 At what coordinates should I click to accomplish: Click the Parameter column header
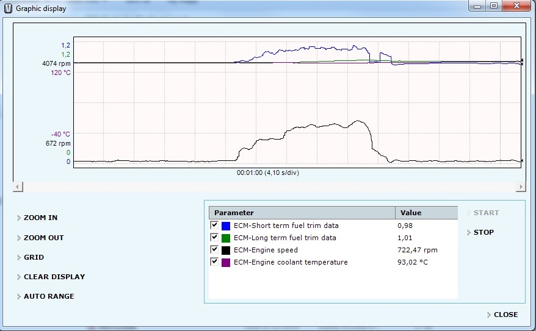click(x=302, y=213)
